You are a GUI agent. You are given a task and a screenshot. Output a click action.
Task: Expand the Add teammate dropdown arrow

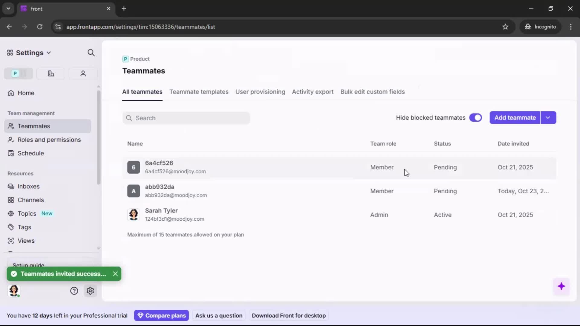(548, 118)
